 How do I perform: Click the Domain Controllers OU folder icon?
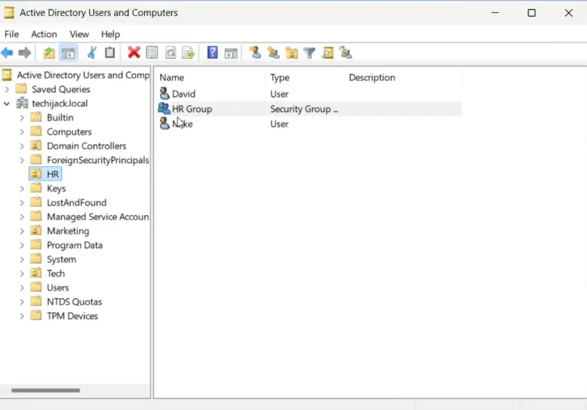point(36,146)
